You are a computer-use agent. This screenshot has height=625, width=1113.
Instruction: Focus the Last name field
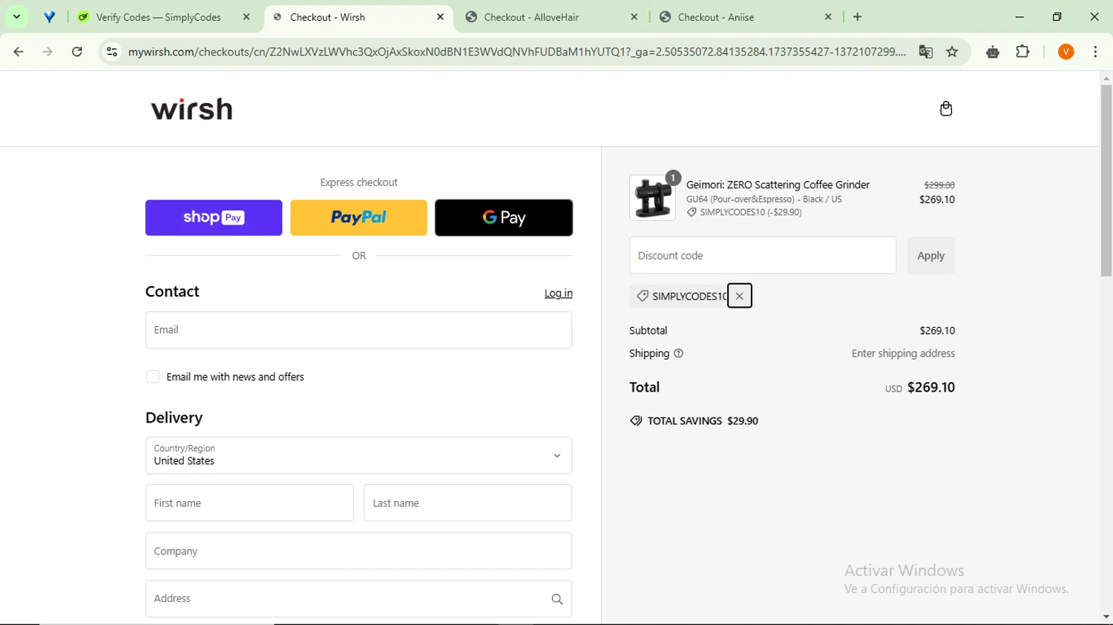(x=467, y=503)
